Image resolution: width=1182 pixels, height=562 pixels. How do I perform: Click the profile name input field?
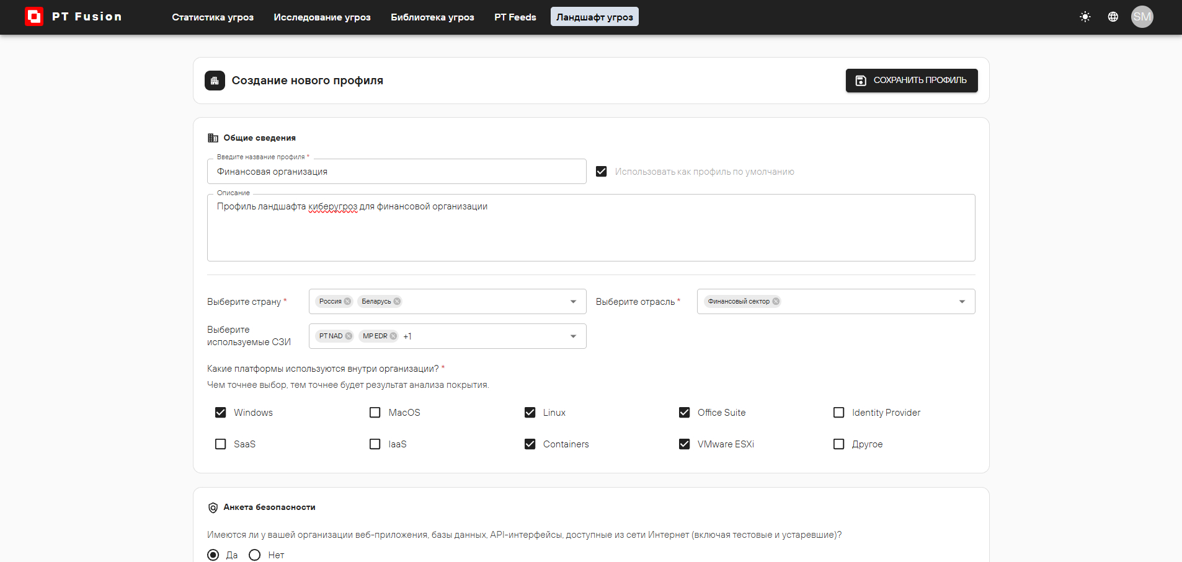pos(396,172)
